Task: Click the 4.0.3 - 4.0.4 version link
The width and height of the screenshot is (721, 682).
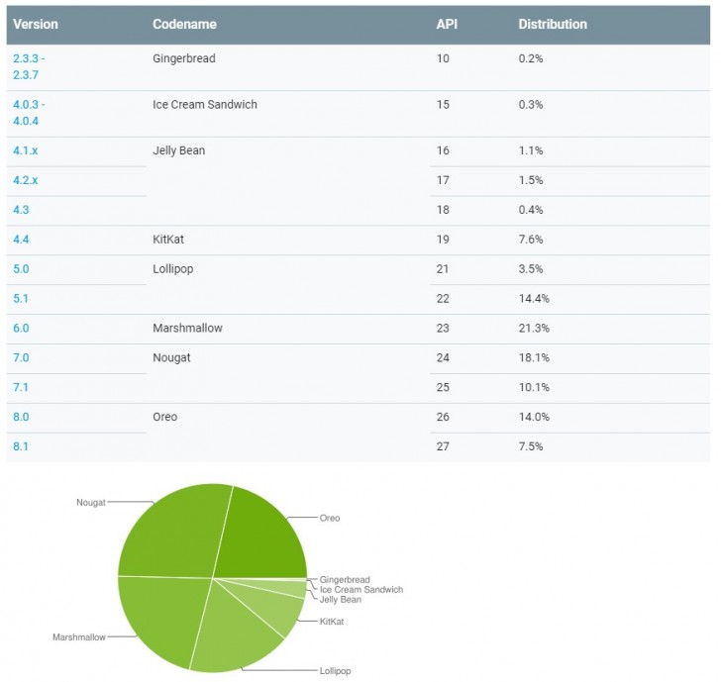Action: (29, 113)
